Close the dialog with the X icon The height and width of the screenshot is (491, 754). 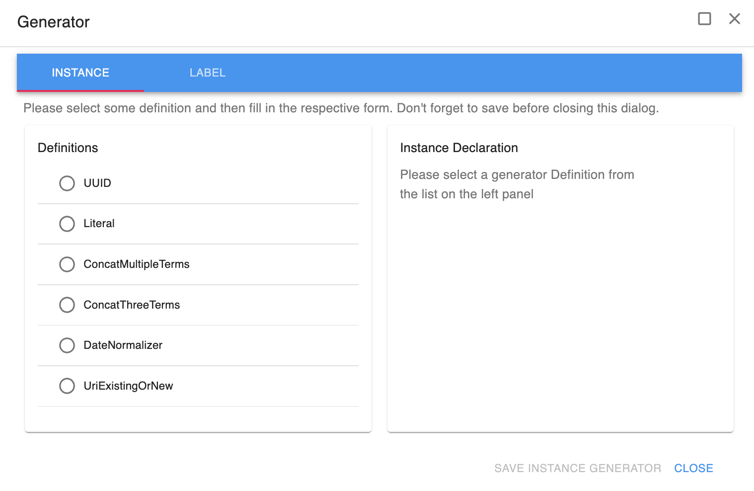pos(734,19)
